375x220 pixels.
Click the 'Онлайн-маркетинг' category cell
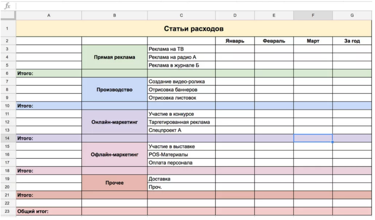[x=114, y=122]
